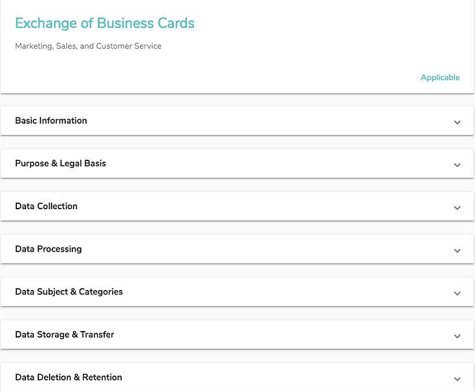Click the Marketing, Sales, and Customer Service subtitle
Image resolution: width=475 pixels, height=391 pixels.
(x=88, y=46)
